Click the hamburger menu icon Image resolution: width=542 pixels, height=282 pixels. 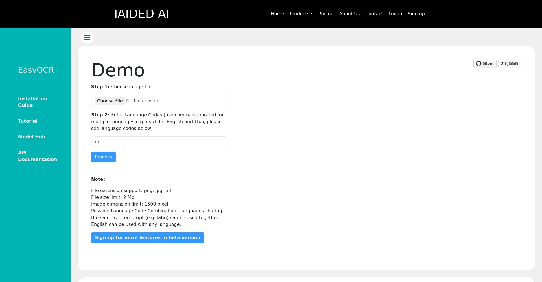tap(87, 38)
